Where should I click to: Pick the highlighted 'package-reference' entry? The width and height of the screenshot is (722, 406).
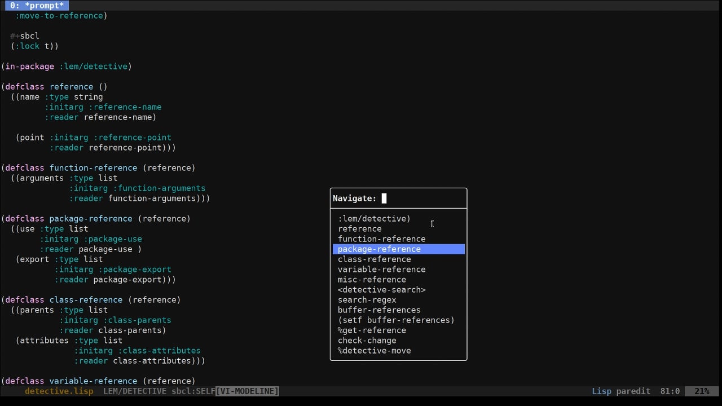[x=398, y=249]
